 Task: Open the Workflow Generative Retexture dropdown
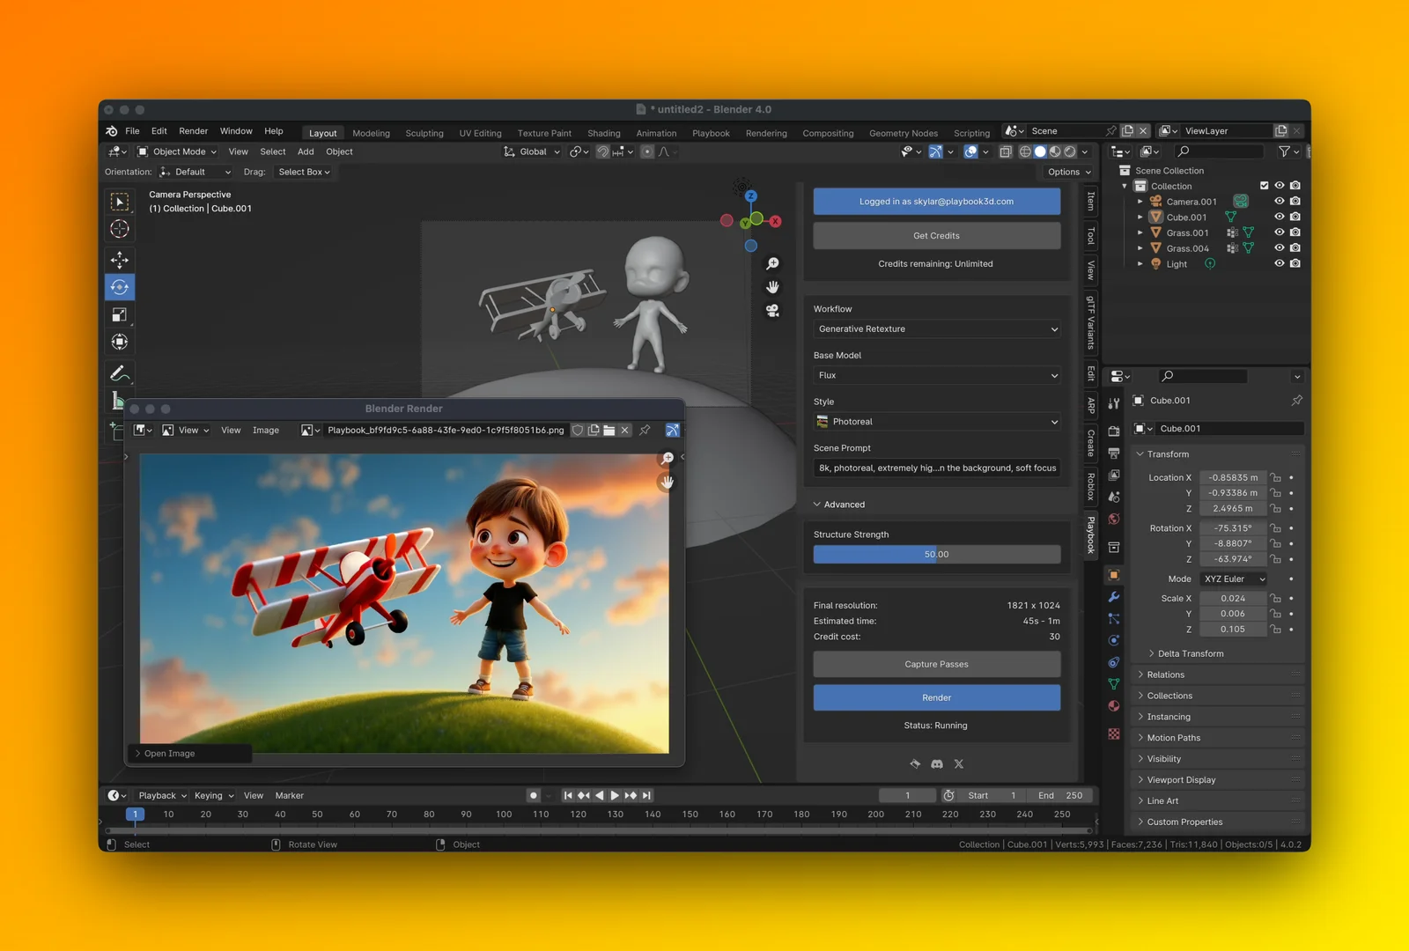936,328
